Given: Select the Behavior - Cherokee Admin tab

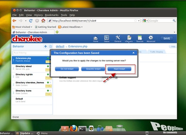Looking at the screenshot, I should pos(33,32).
